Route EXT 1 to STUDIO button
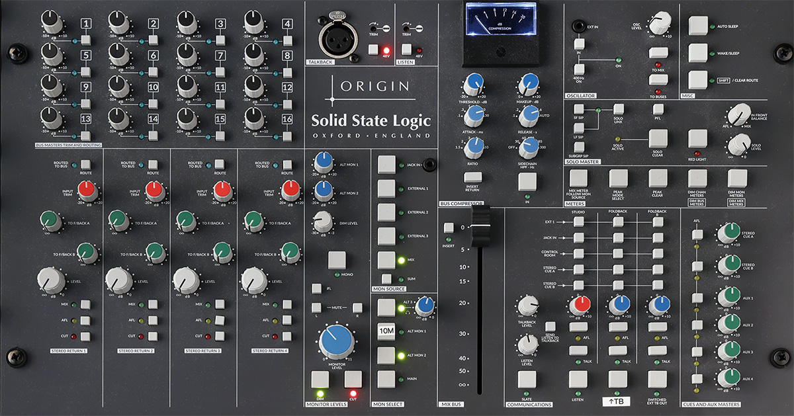The height and width of the screenshot is (416, 794). pyautogui.click(x=579, y=222)
